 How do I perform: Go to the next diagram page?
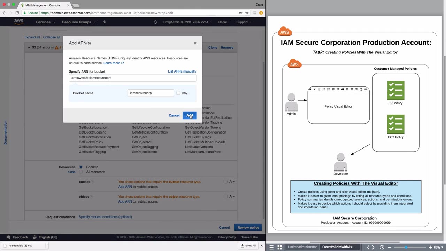[374, 247]
